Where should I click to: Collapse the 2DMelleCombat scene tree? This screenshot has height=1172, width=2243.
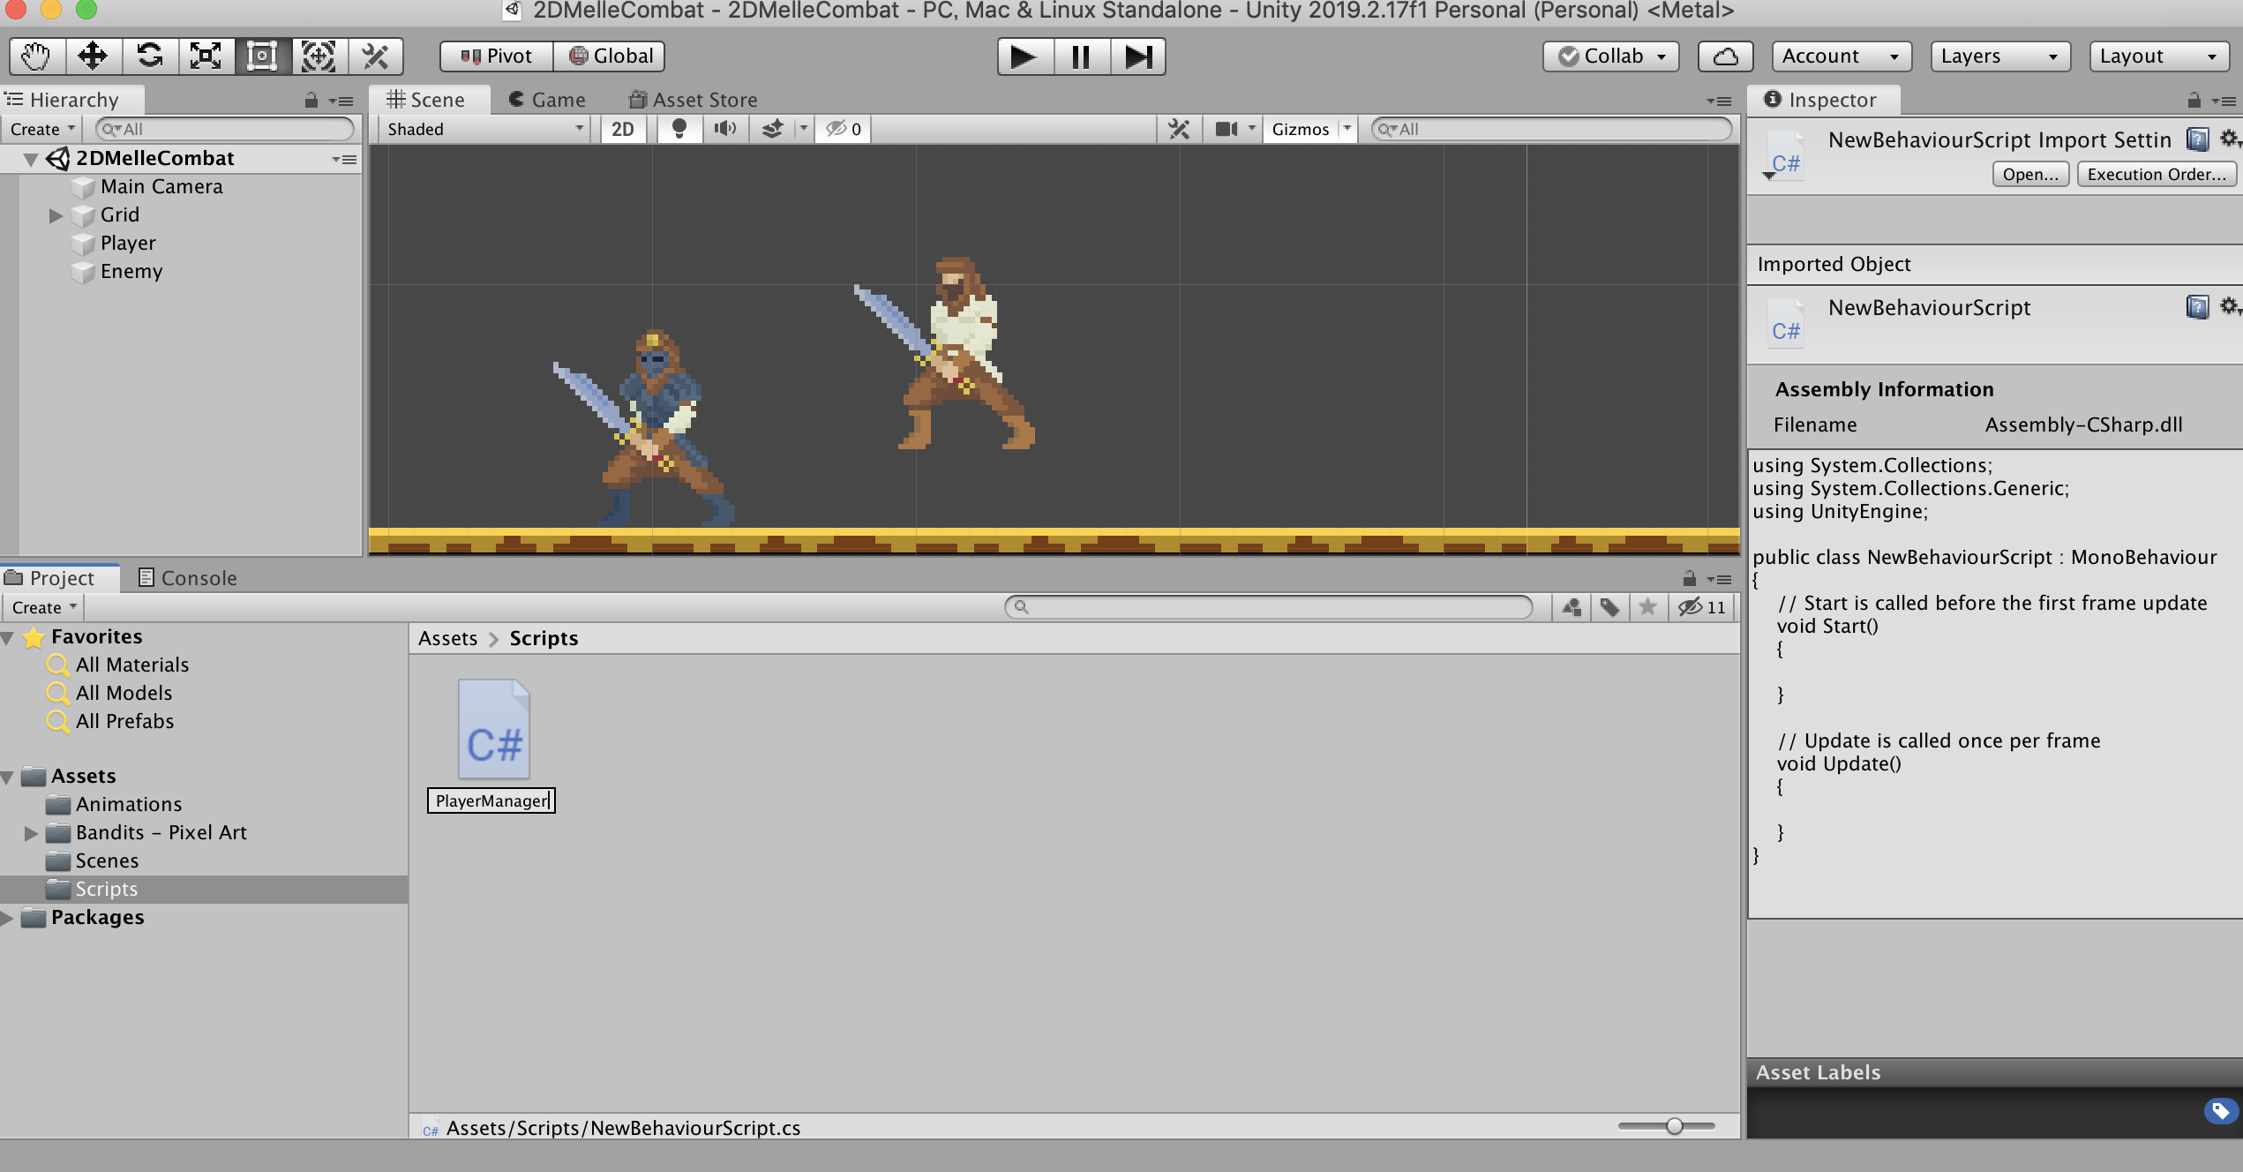coord(31,159)
